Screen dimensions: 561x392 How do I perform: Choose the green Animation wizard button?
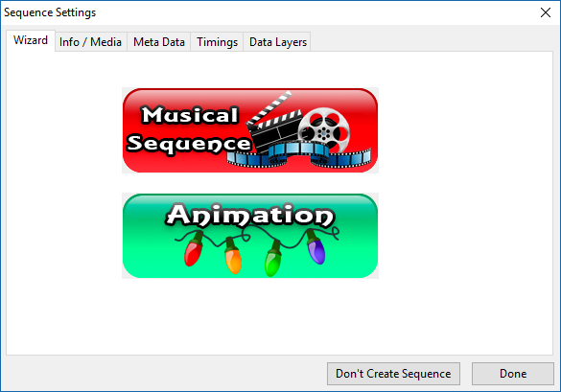point(250,236)
